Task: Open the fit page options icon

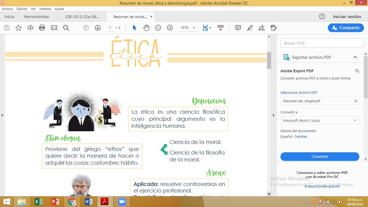Action: 207,28
